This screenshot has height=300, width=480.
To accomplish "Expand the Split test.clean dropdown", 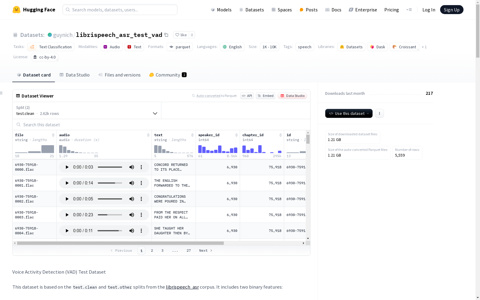I will 87,110.
